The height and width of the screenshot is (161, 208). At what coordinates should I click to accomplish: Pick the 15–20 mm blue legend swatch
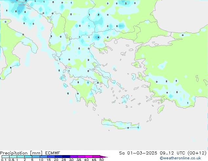pos(51,157)
